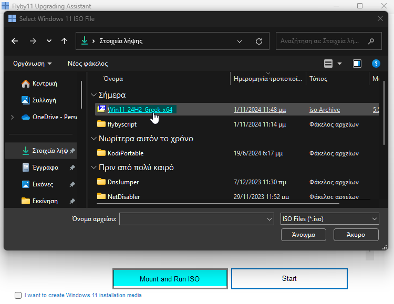Click the Start button in Flyby11

point(289,279)
